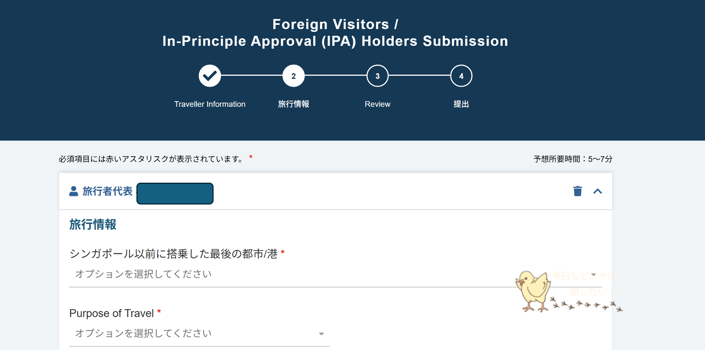
Task: Click the 提出 step label
Action: 461,104
